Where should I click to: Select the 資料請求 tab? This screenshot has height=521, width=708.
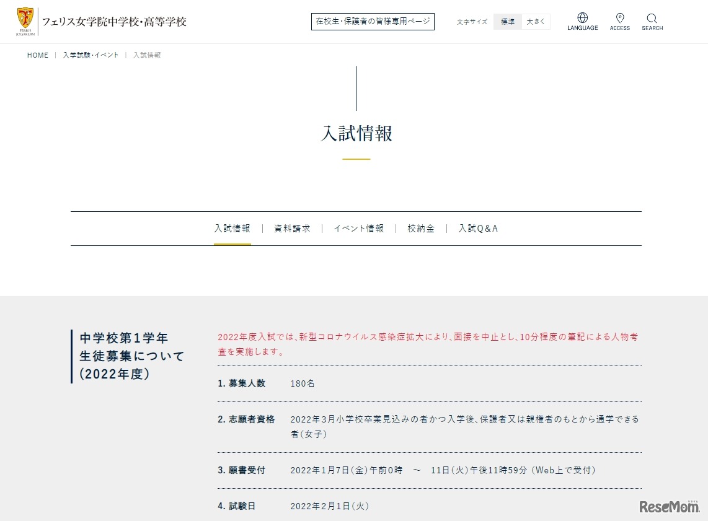click(292, 229)
